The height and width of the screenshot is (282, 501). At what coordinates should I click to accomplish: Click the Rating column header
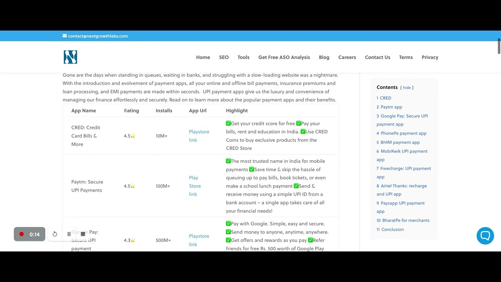(x=132, y=111)
